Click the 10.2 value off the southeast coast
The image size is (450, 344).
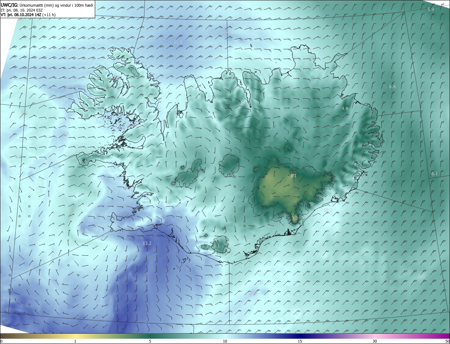pos(328,210)
